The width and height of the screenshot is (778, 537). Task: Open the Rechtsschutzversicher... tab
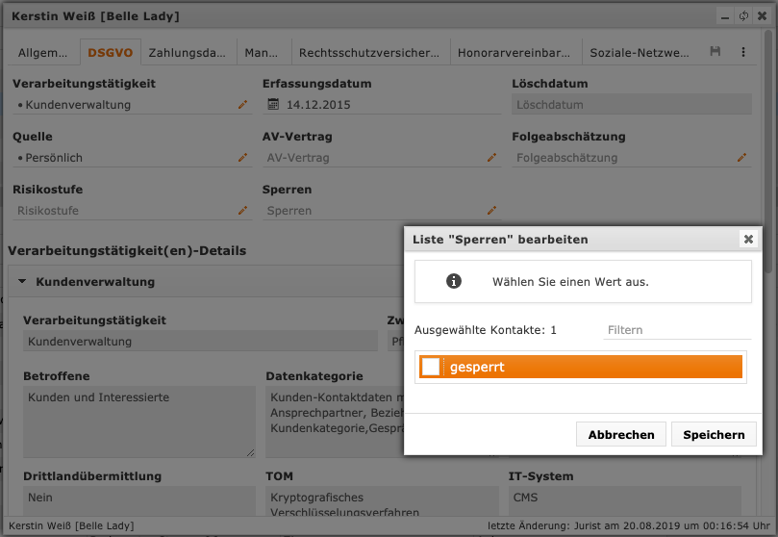click(x=369, y=53)
